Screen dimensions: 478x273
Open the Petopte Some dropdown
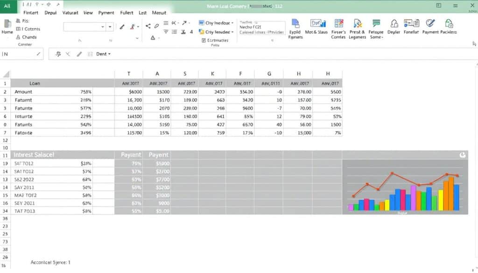tap(382, 37)
